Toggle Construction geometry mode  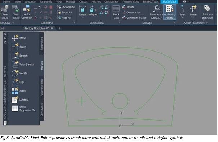(x=132, y=12)
